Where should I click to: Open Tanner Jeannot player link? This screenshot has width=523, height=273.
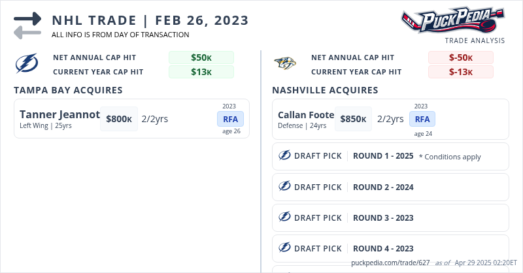click(x=59, y=114)
